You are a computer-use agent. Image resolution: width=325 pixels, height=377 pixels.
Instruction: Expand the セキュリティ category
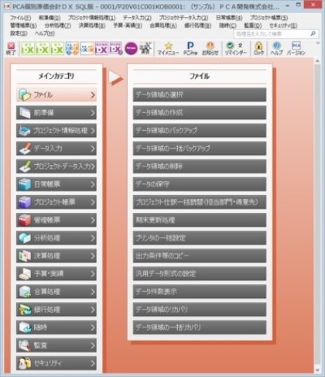click(56, 363)
